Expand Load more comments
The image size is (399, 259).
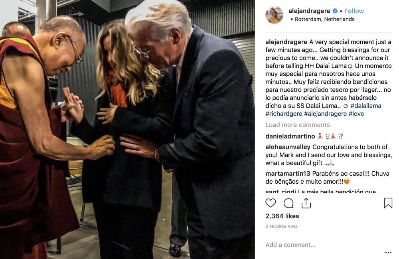298,125
